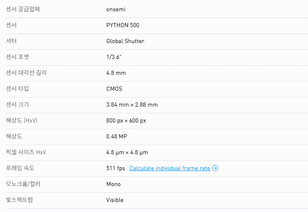Select the PYTHON 500 sensor name
The width and height of the screenshot is (308, 212).
[123, 25]
